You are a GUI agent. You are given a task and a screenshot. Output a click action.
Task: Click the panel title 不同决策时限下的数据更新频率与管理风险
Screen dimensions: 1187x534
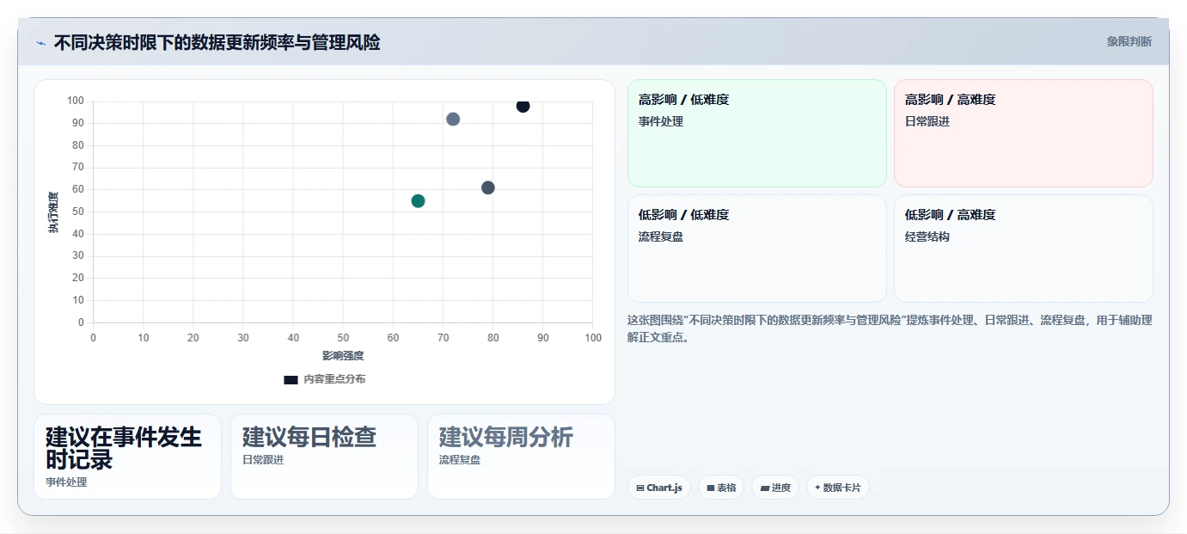[217, 42]
